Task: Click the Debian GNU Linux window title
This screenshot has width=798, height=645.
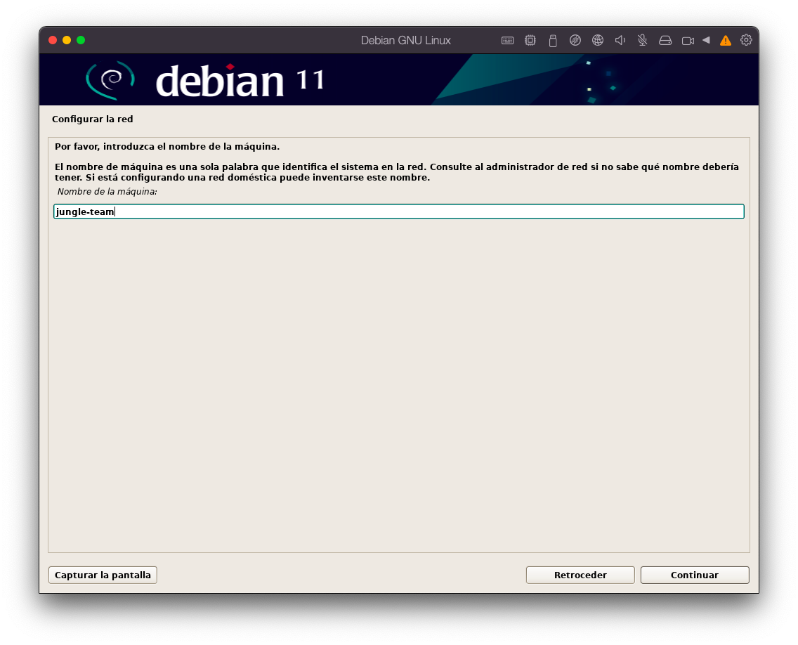Action: tap(405, 40)
